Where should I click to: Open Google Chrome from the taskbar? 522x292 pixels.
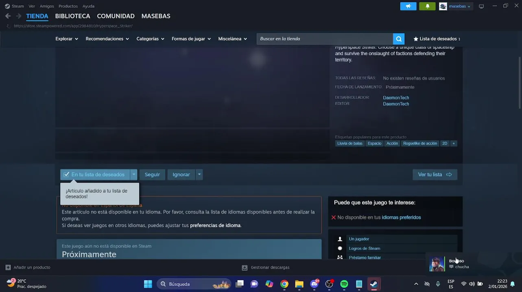click(x=284, y=284)
